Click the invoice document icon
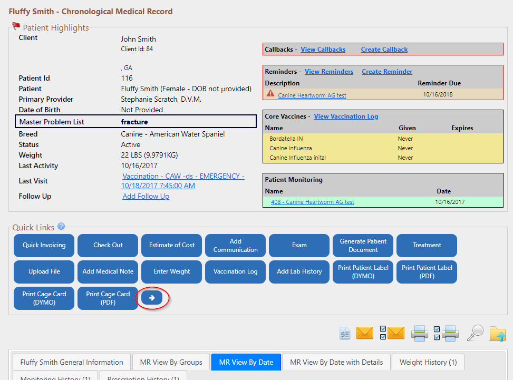 point(345,334)
